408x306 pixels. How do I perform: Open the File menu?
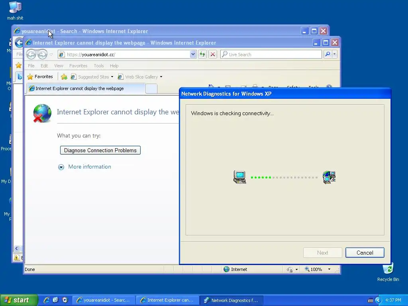31,66
